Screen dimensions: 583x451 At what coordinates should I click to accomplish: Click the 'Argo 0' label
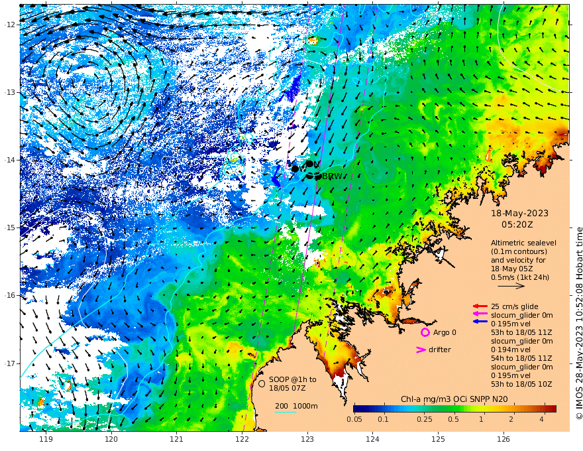445,332
